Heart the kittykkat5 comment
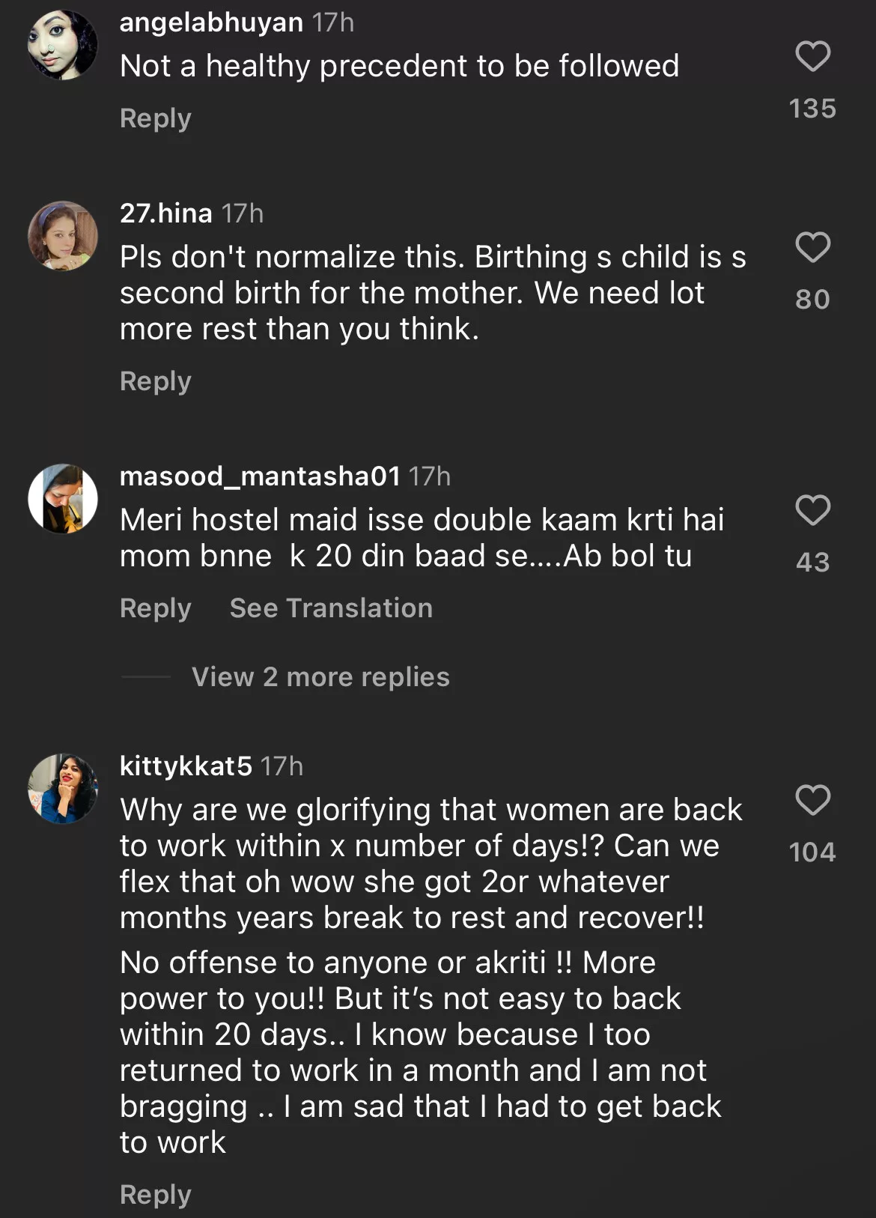Screen dimensions: 876x1218 click(x=812, y=800)
